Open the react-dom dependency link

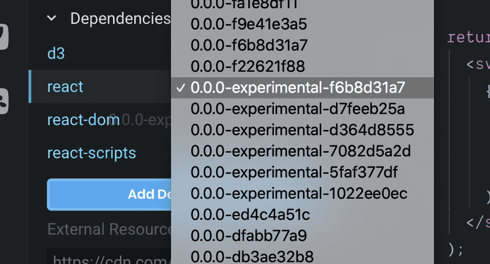tap(76, 120)
